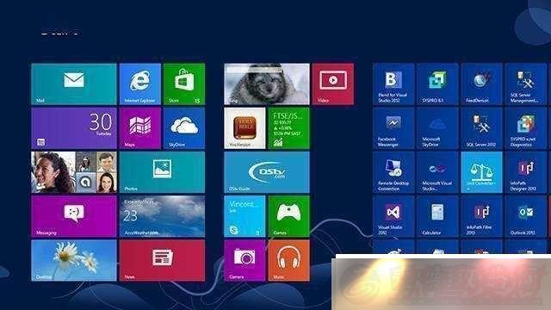Open the DStv Guide tile
This screenshot has width=551, height=310.
tap(267, 172)
